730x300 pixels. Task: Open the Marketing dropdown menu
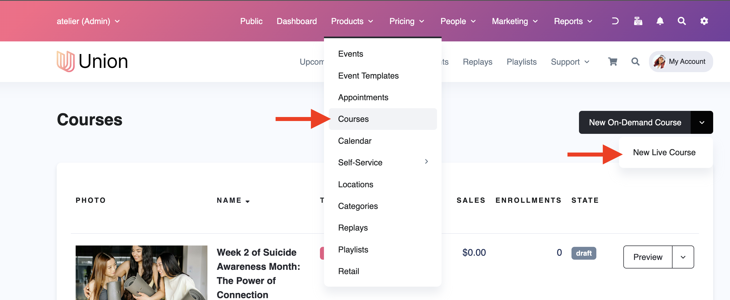[x=515, y=21]
